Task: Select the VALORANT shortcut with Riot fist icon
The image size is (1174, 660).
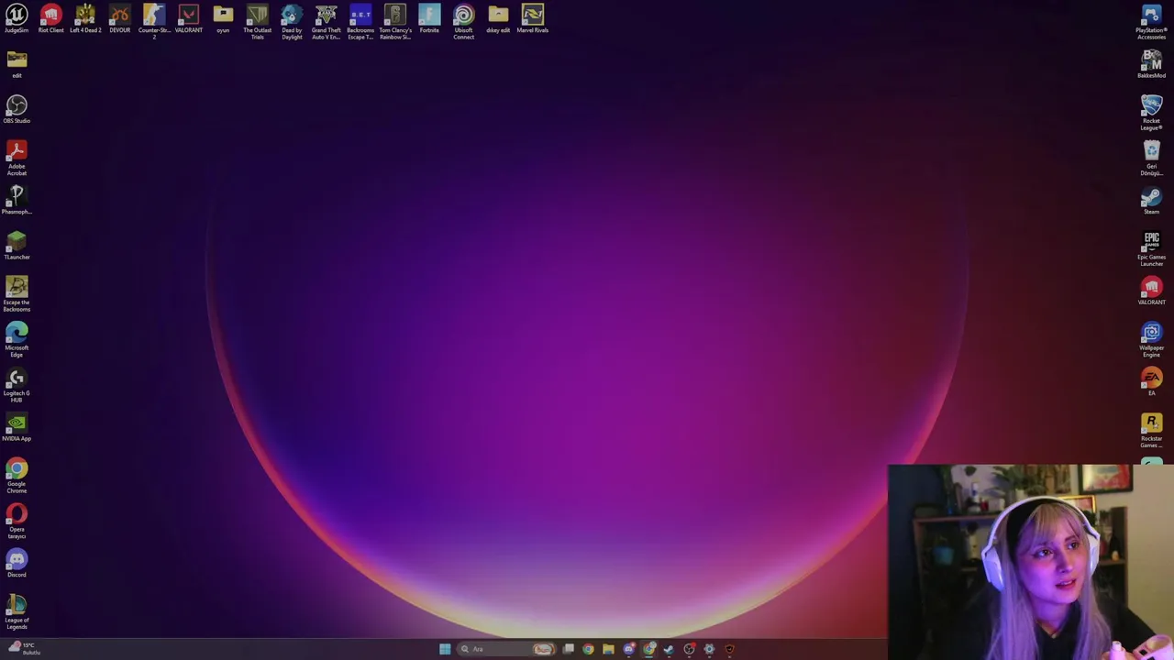Action: tap(1151, 291)
